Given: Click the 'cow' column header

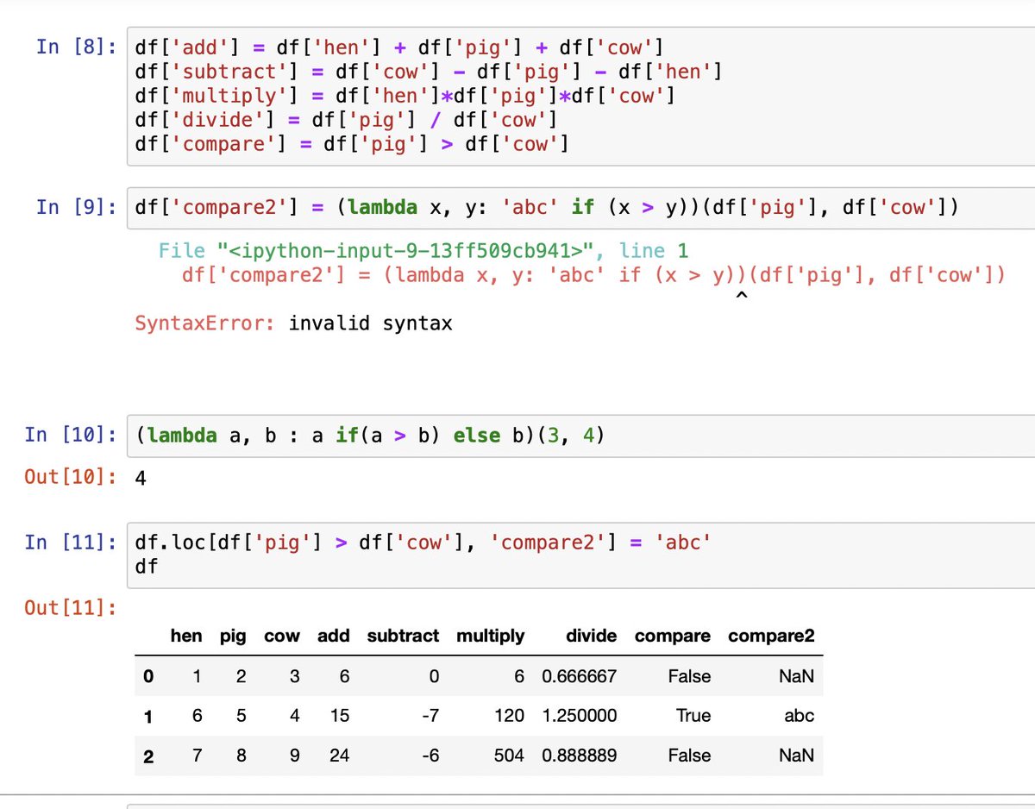Looking at the screenshot, I should (282, 637).
